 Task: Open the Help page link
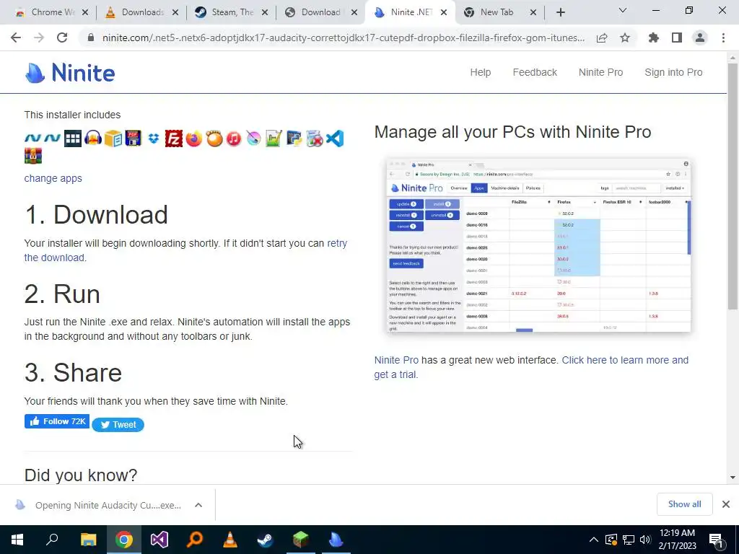pos(480,72)
